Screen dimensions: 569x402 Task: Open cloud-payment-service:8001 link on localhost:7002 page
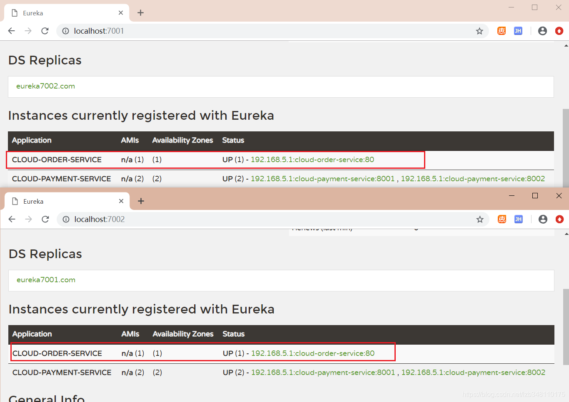point(323,372)
